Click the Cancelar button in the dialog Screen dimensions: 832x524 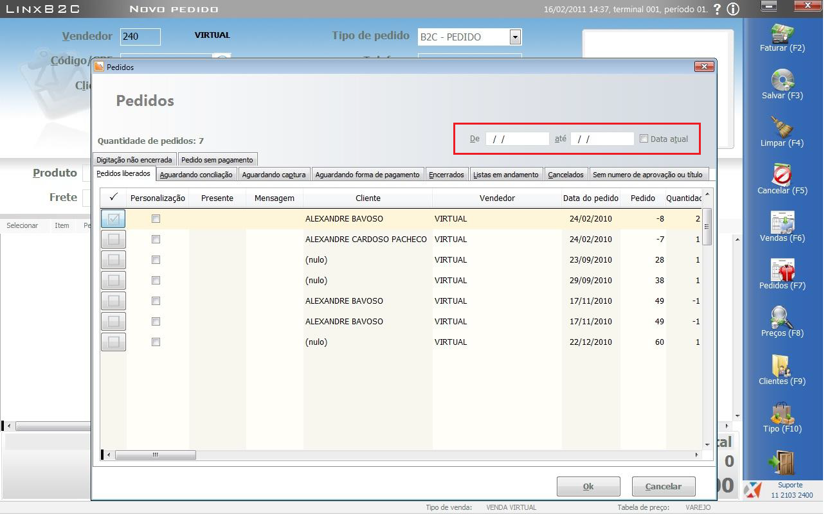664,487
